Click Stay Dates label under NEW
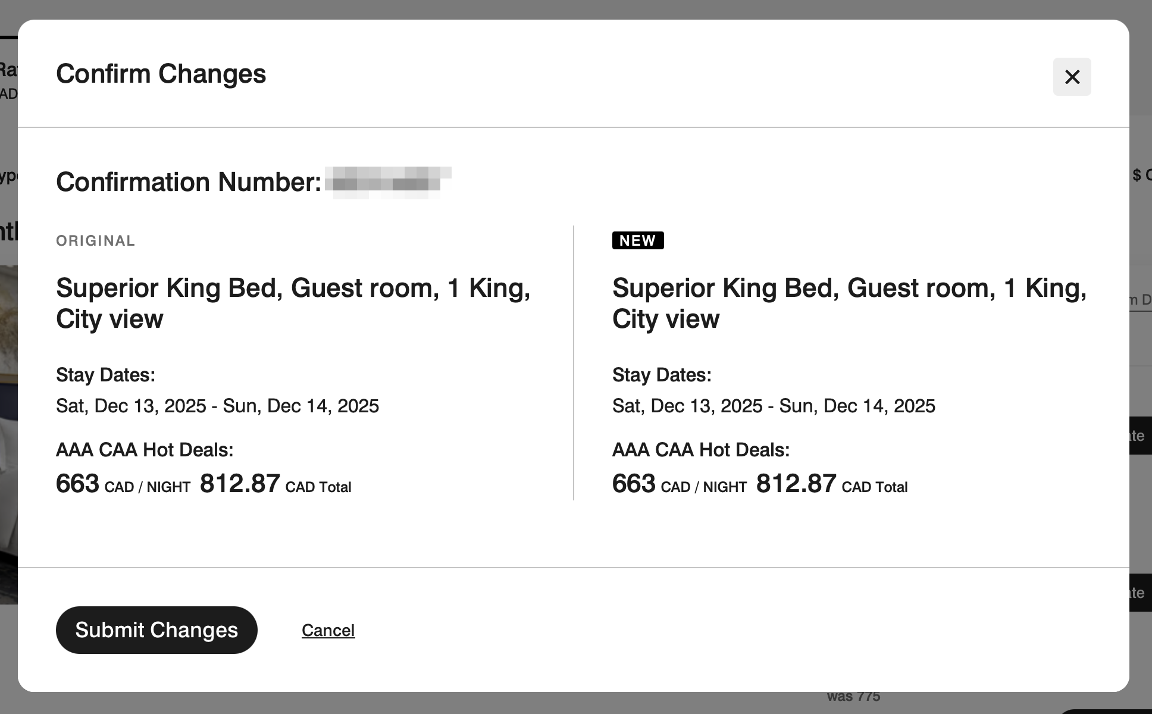1152x714 pixels. [662, 375]
